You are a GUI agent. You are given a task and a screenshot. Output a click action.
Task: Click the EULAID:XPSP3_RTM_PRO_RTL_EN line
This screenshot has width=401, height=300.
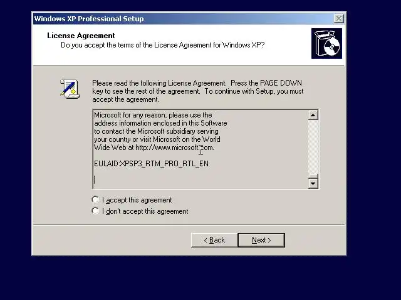click(151, 164)
